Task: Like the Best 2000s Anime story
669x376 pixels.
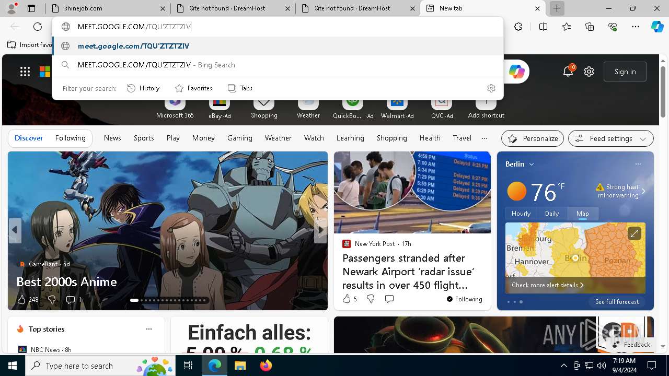Action: [21, 299]
